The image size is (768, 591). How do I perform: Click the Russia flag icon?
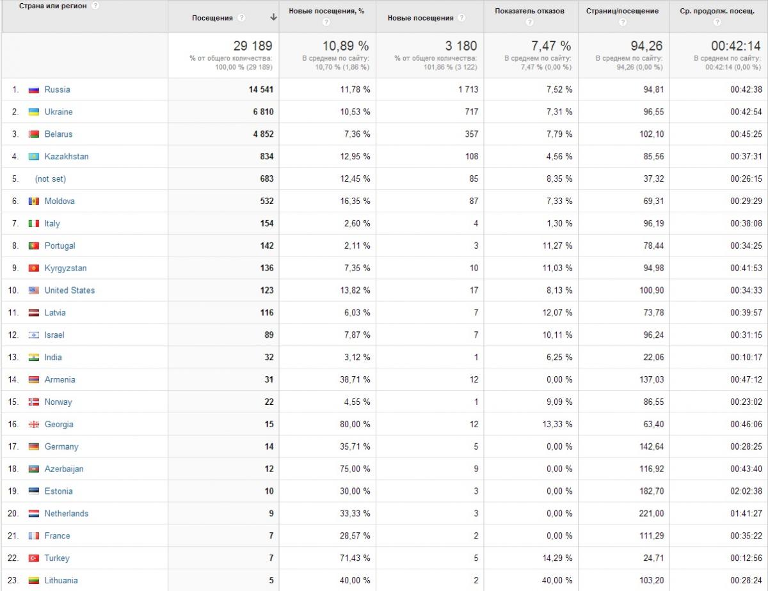click(x=34, y=90)
